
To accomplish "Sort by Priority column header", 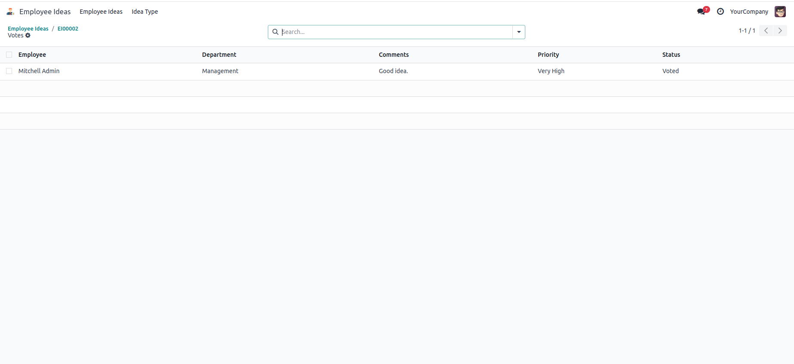I will tap(548, 55).
